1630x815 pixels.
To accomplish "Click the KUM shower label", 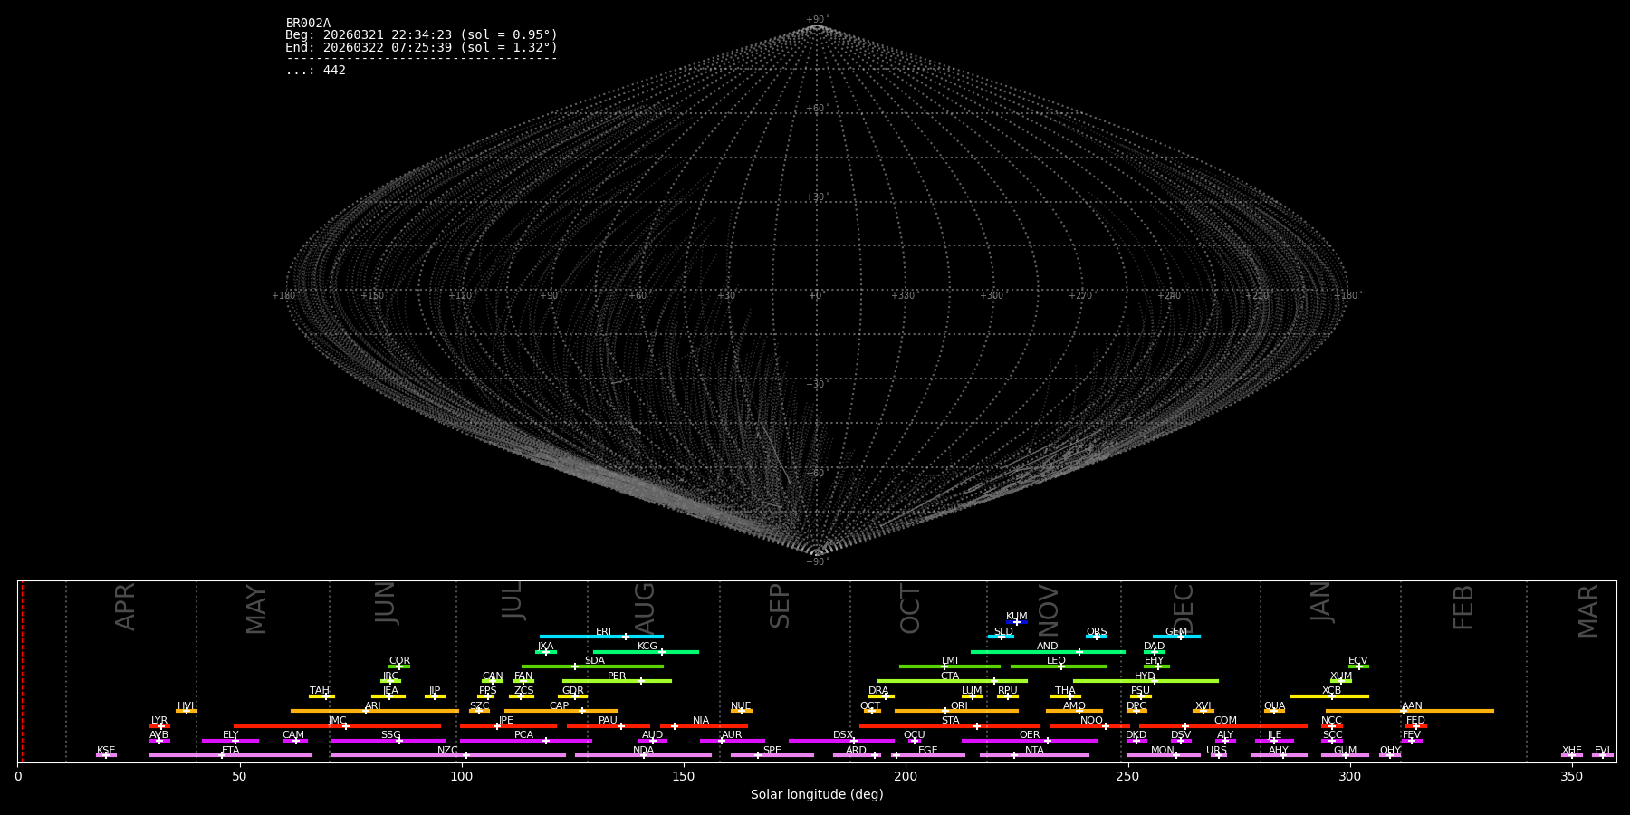I will pyautogui.click(x=1016, y=617).
